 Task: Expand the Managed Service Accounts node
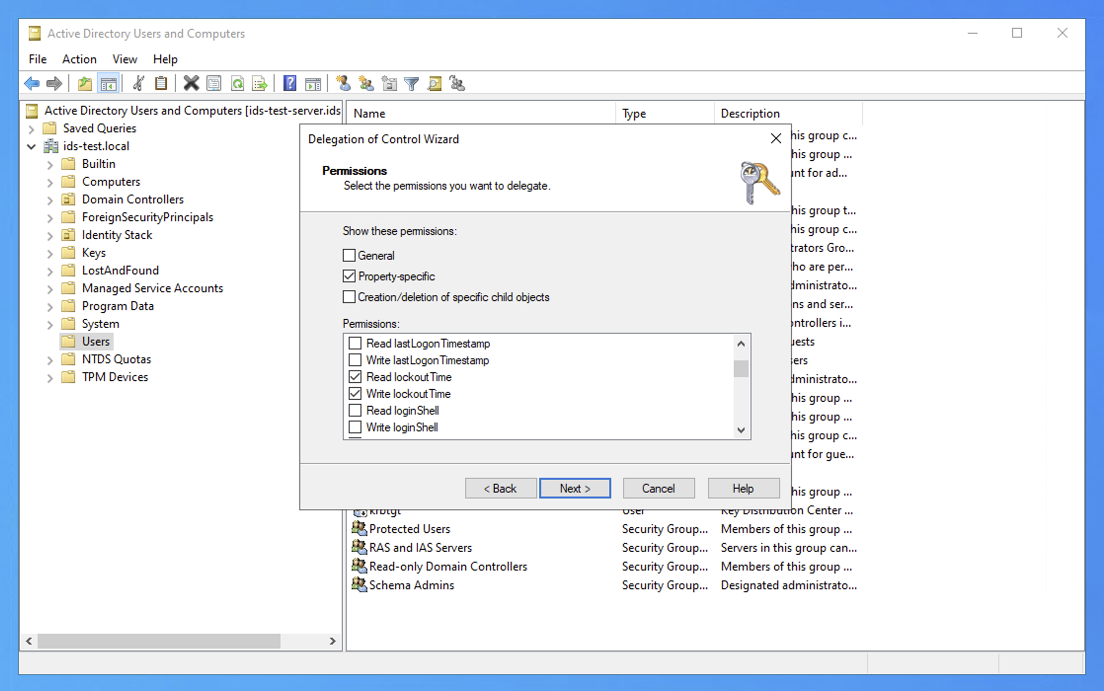pyautogui.click(x=50, y=289)
